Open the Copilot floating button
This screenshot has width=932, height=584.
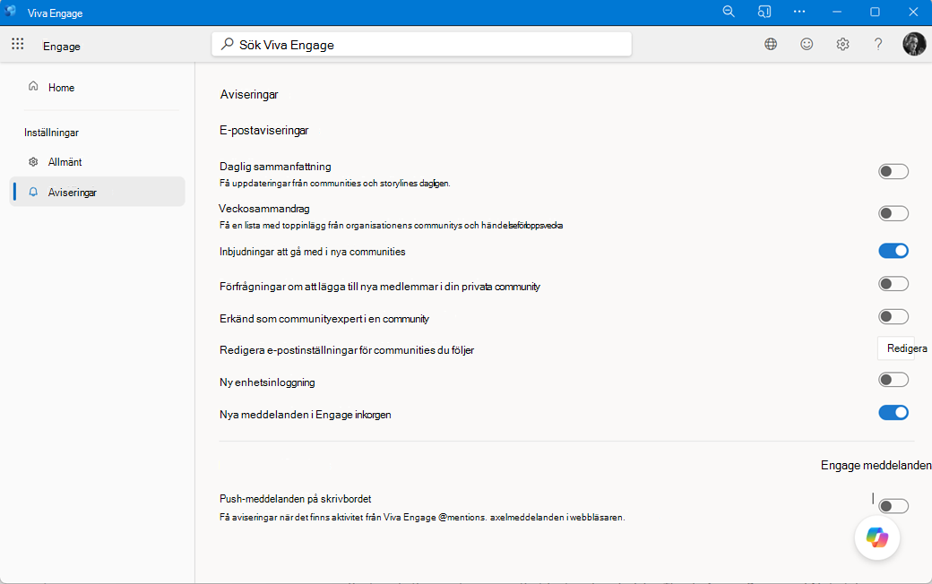pos(877,537)
